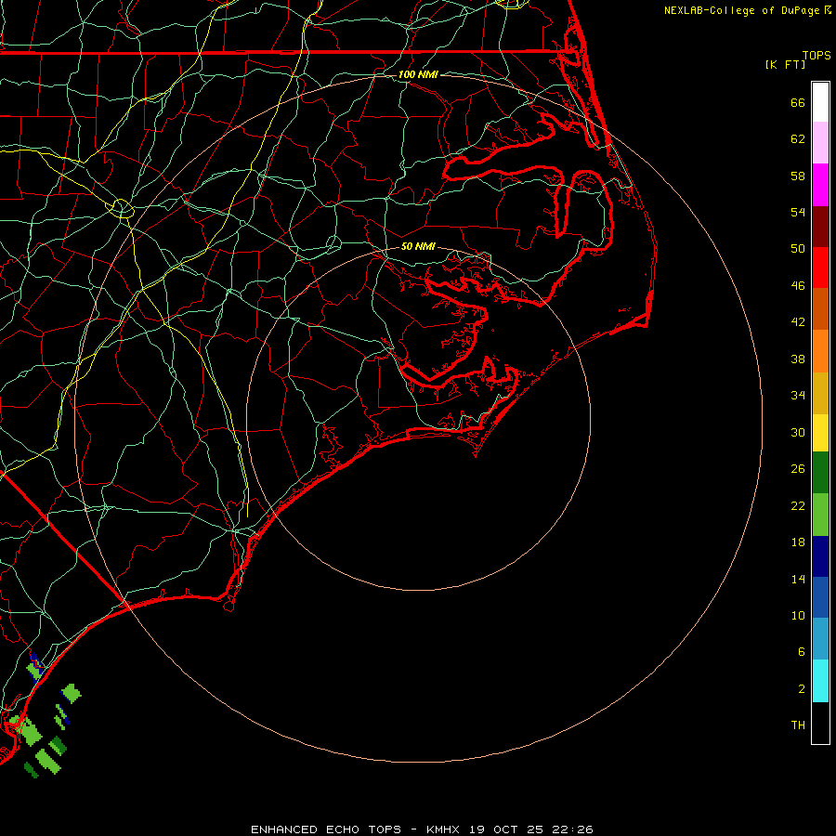836x836 pixels.
Task: Click the 'ENHANCED ECHO TOPS' caption
Action: click(326, 829)
